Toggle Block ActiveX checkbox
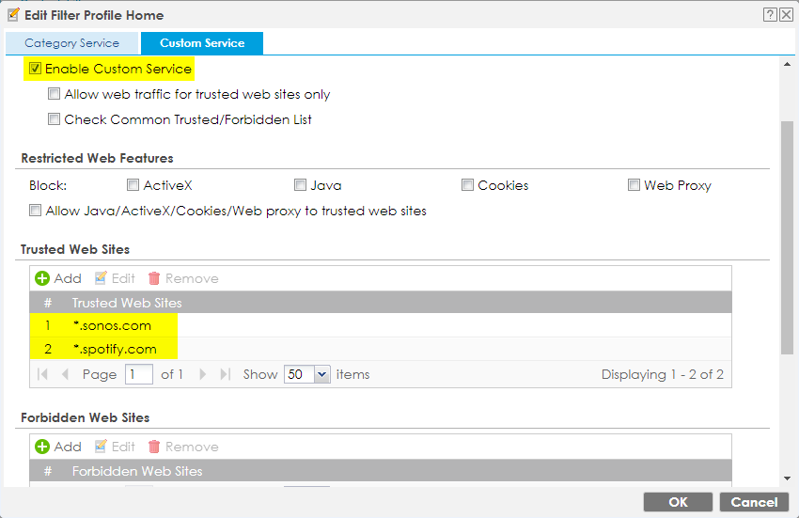 (133, 185)
